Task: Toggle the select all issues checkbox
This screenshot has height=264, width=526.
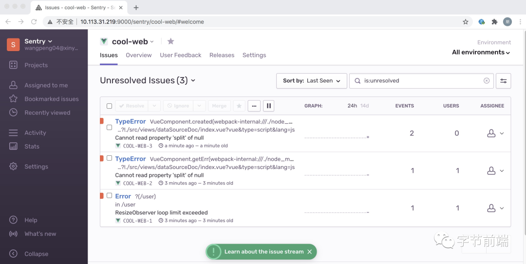Action: point(109,106)
